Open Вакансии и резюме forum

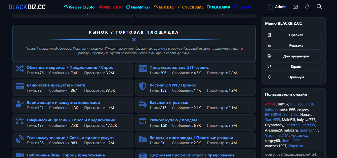[x=169, y=103]
